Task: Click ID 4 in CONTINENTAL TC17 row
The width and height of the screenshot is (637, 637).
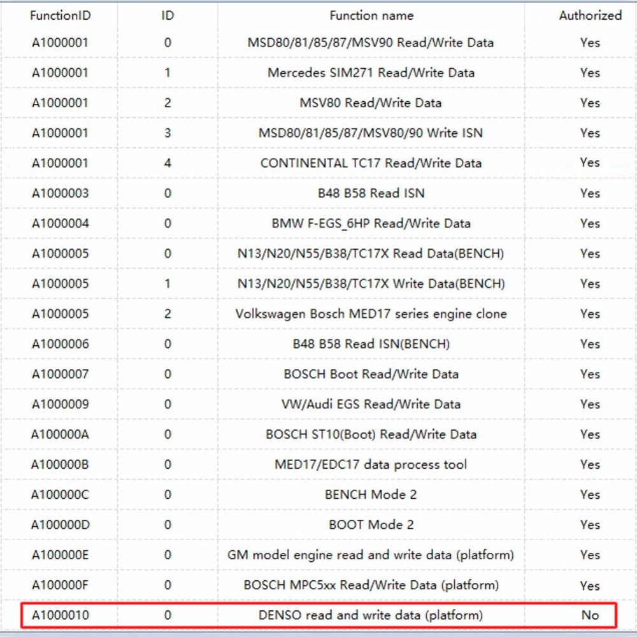Action: tap(168, 163)
